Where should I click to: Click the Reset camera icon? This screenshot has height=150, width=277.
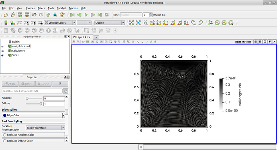point(131,23)
